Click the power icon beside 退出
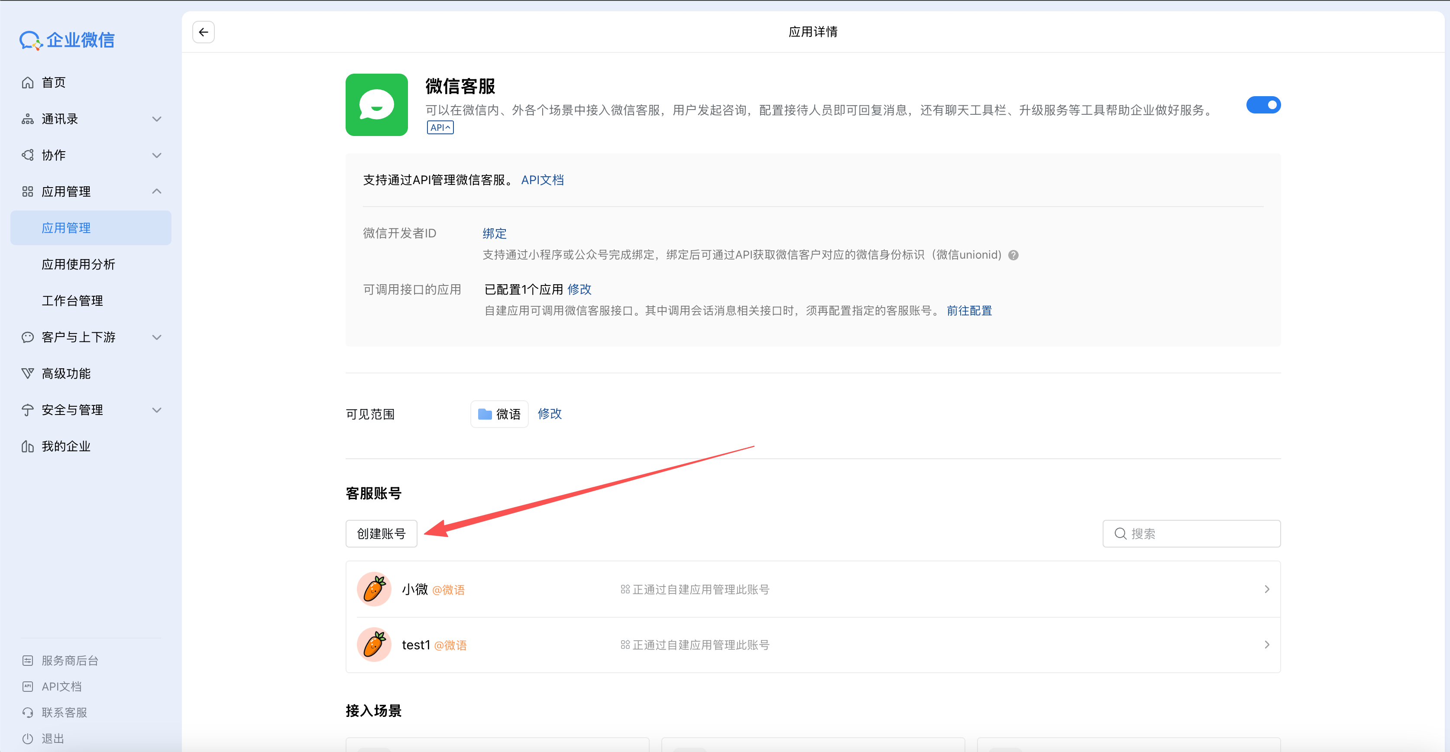 pyautogui.click(x=28, y=739)
